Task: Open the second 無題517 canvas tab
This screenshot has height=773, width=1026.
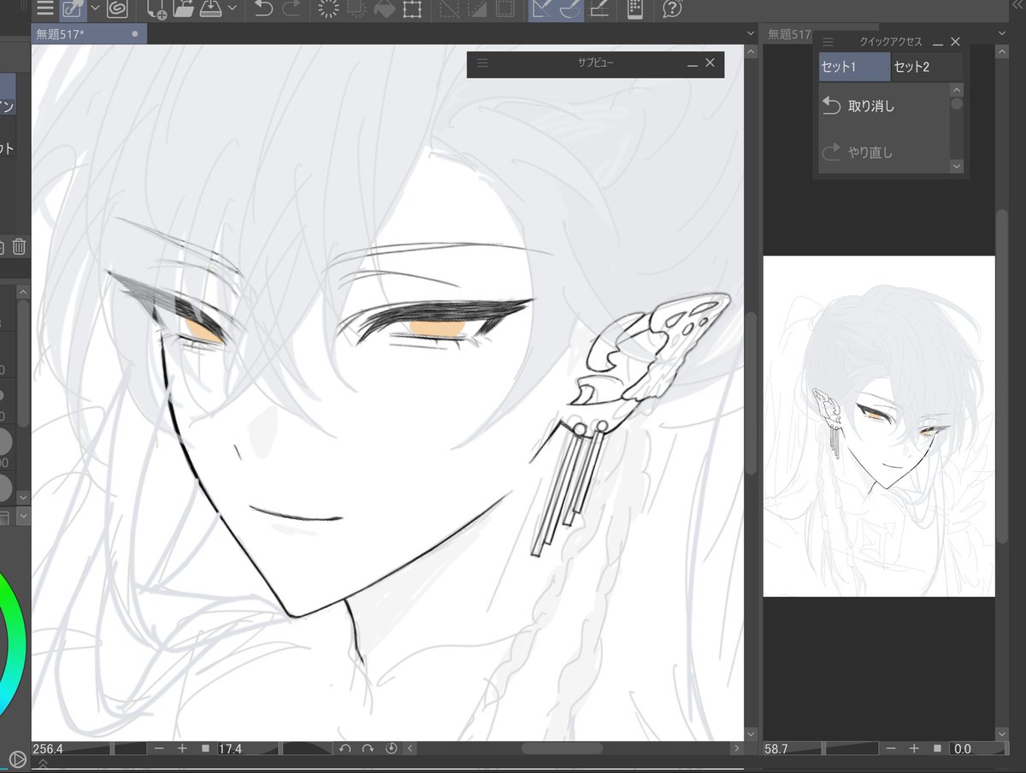Action: coord(787,34)
